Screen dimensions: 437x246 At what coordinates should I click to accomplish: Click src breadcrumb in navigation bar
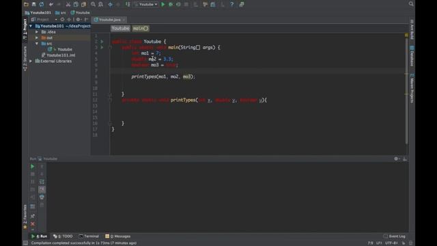click(x=61, y=12)
